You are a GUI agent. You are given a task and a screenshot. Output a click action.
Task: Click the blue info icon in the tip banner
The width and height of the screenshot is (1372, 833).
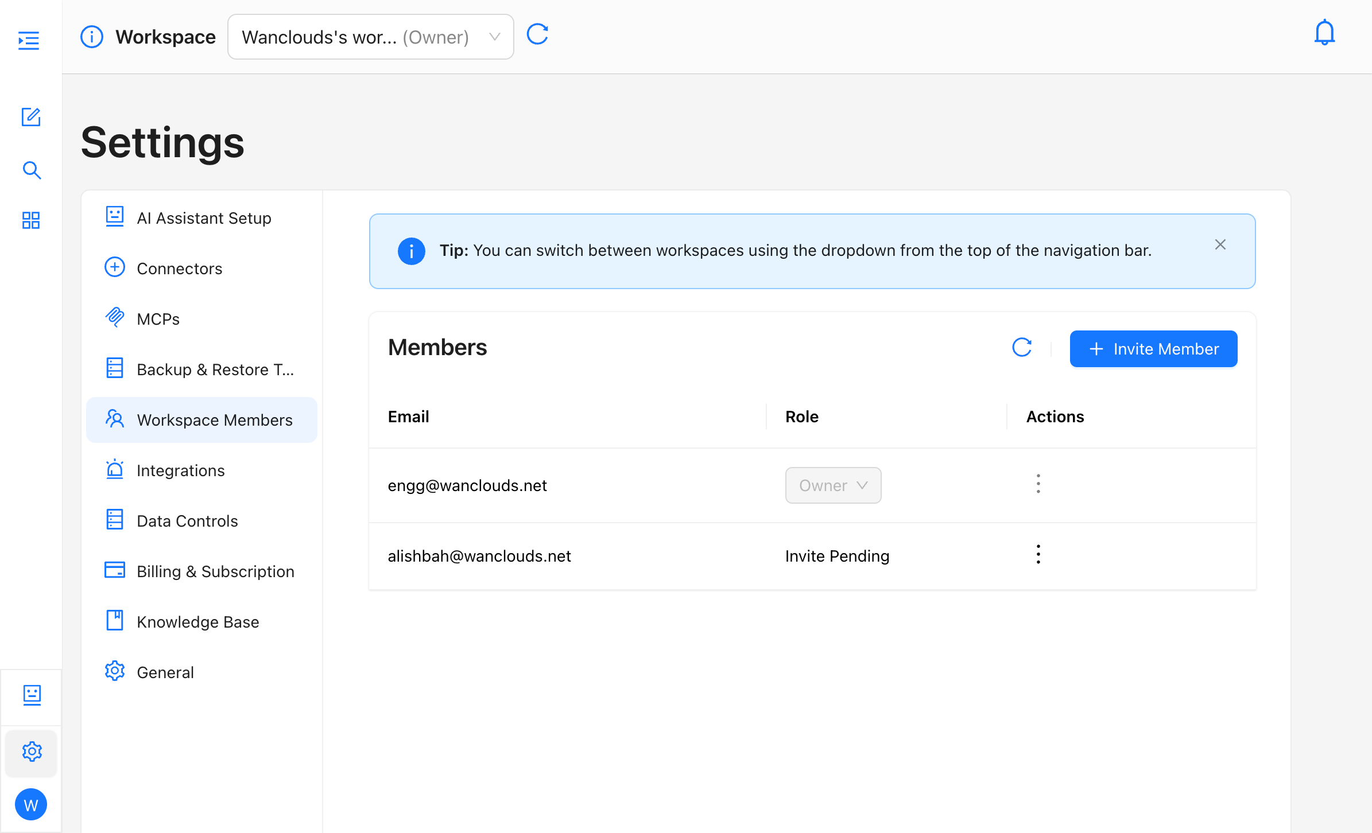pyautogui.click(x=412, y=251)
